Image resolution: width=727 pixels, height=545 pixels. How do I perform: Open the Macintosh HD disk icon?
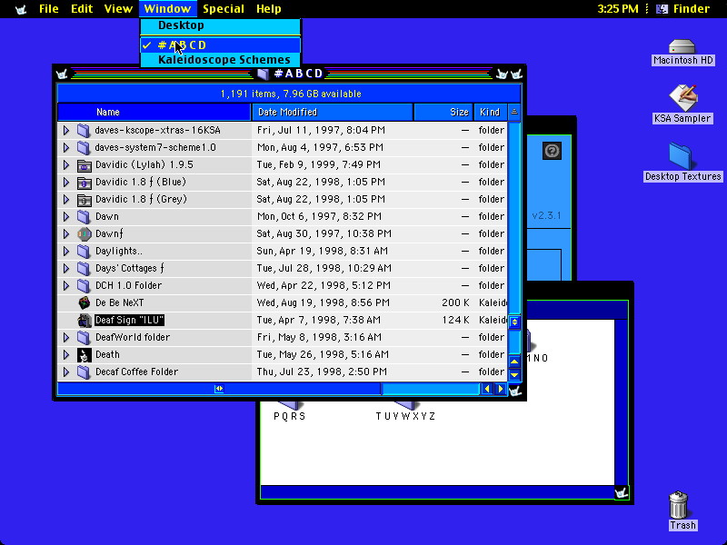(x=682, y=47)
